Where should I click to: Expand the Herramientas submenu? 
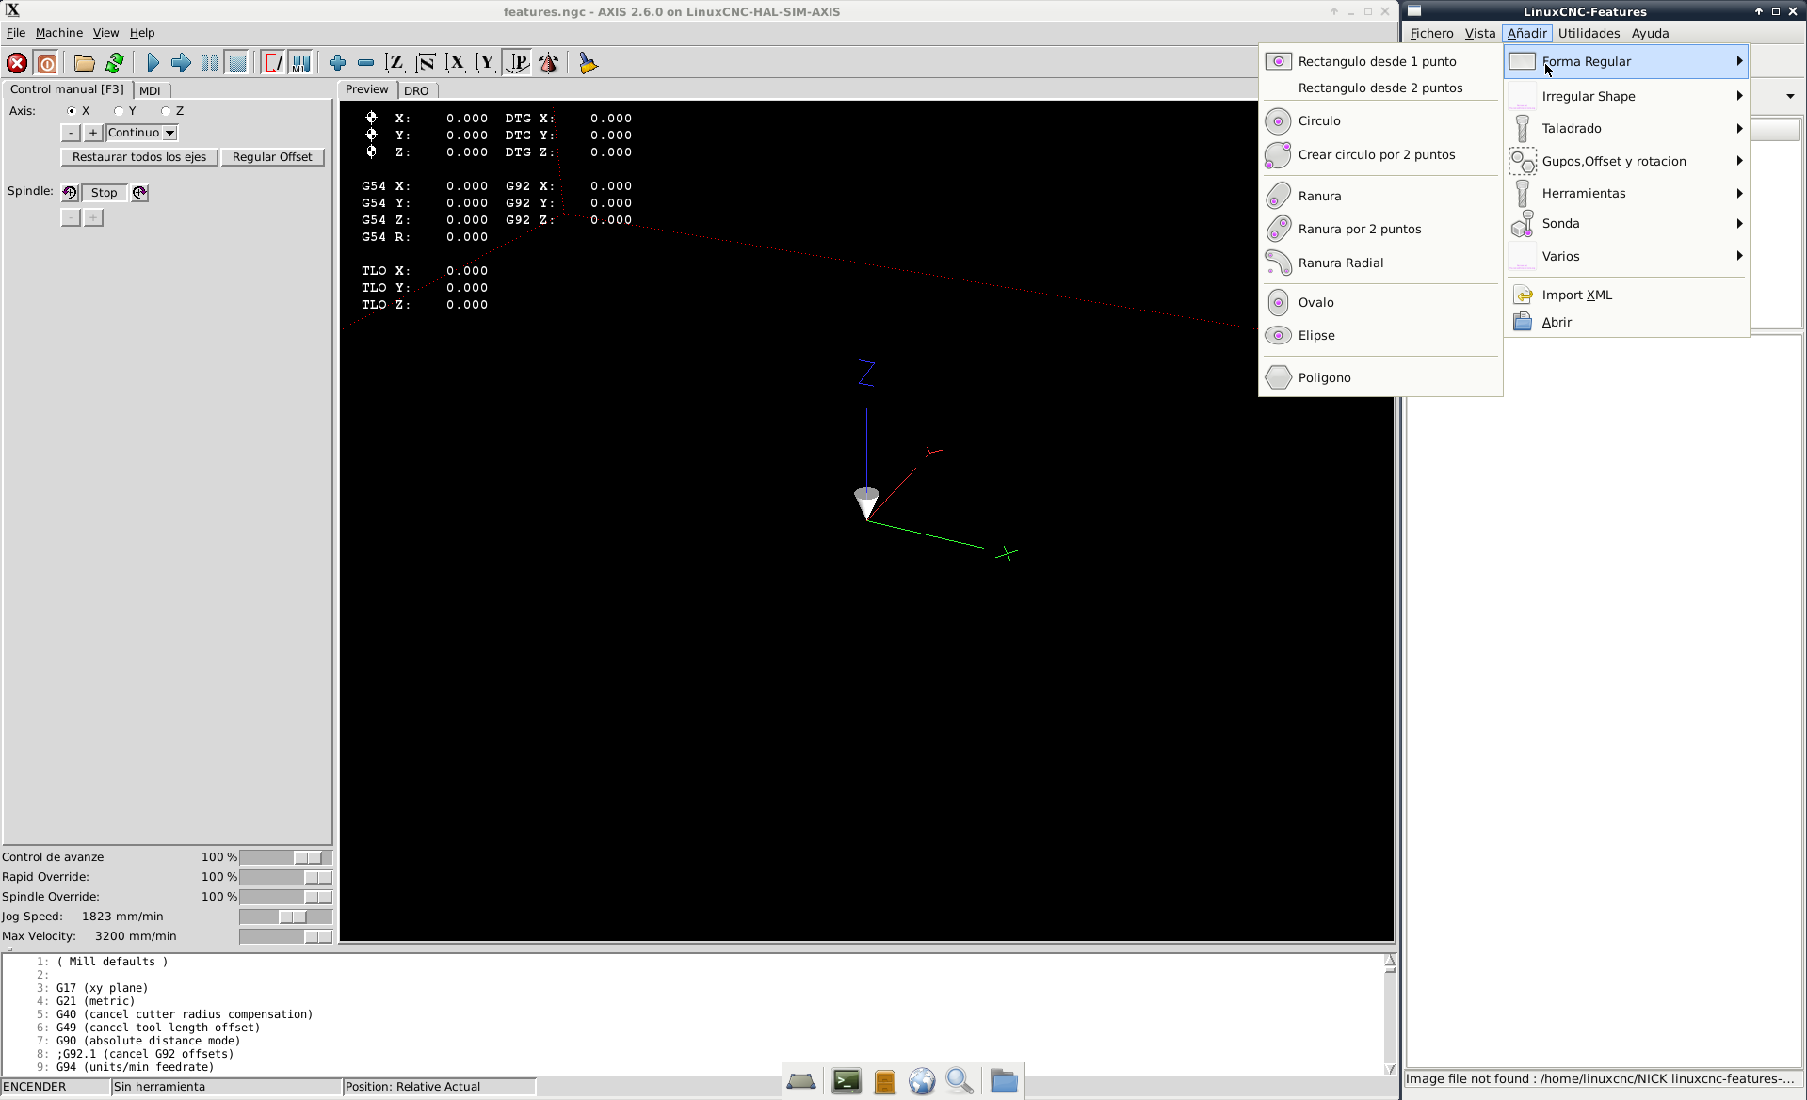click(x=1626, y=193)
